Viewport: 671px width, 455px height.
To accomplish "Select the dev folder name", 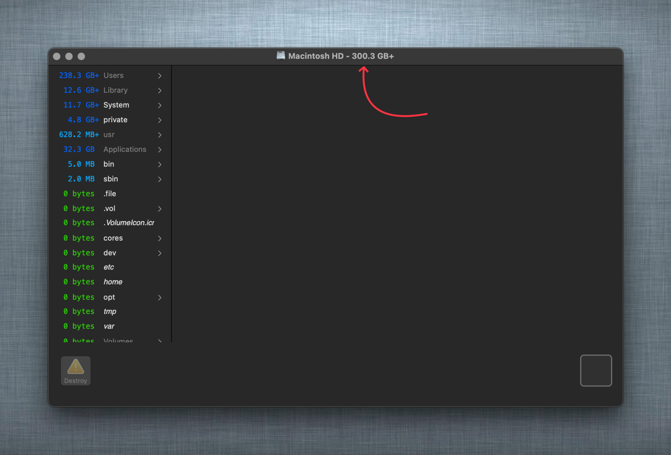I will [110, 253].
